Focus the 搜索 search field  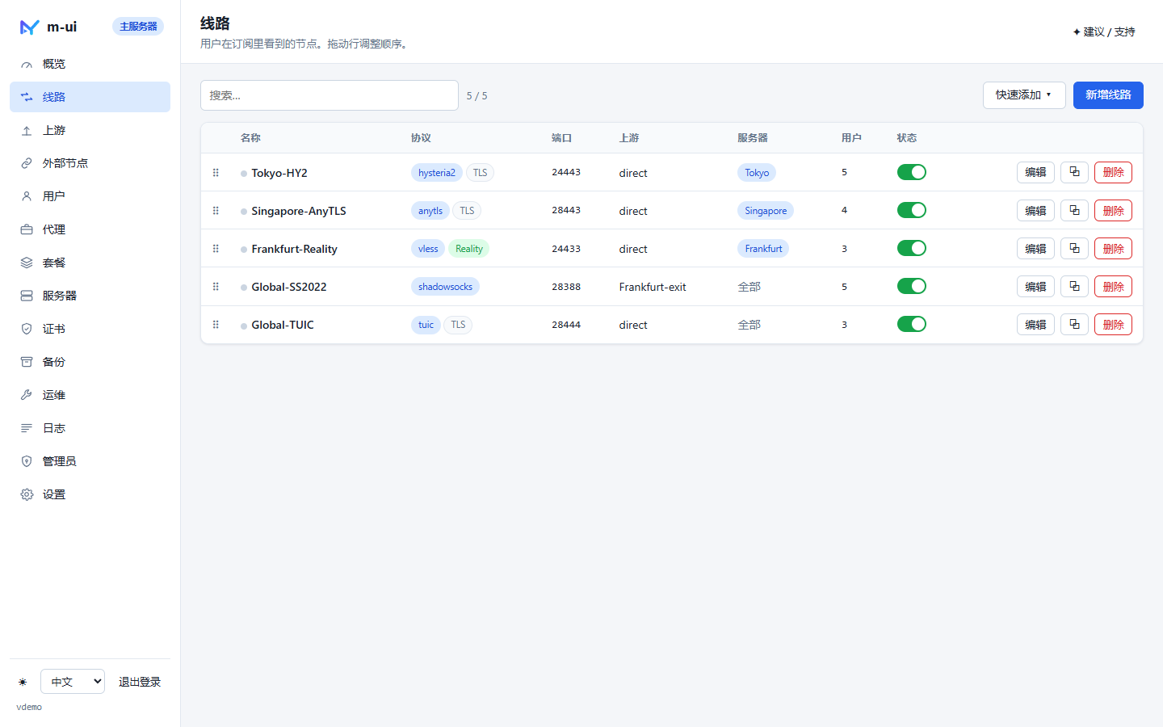[x=330, y=95]
